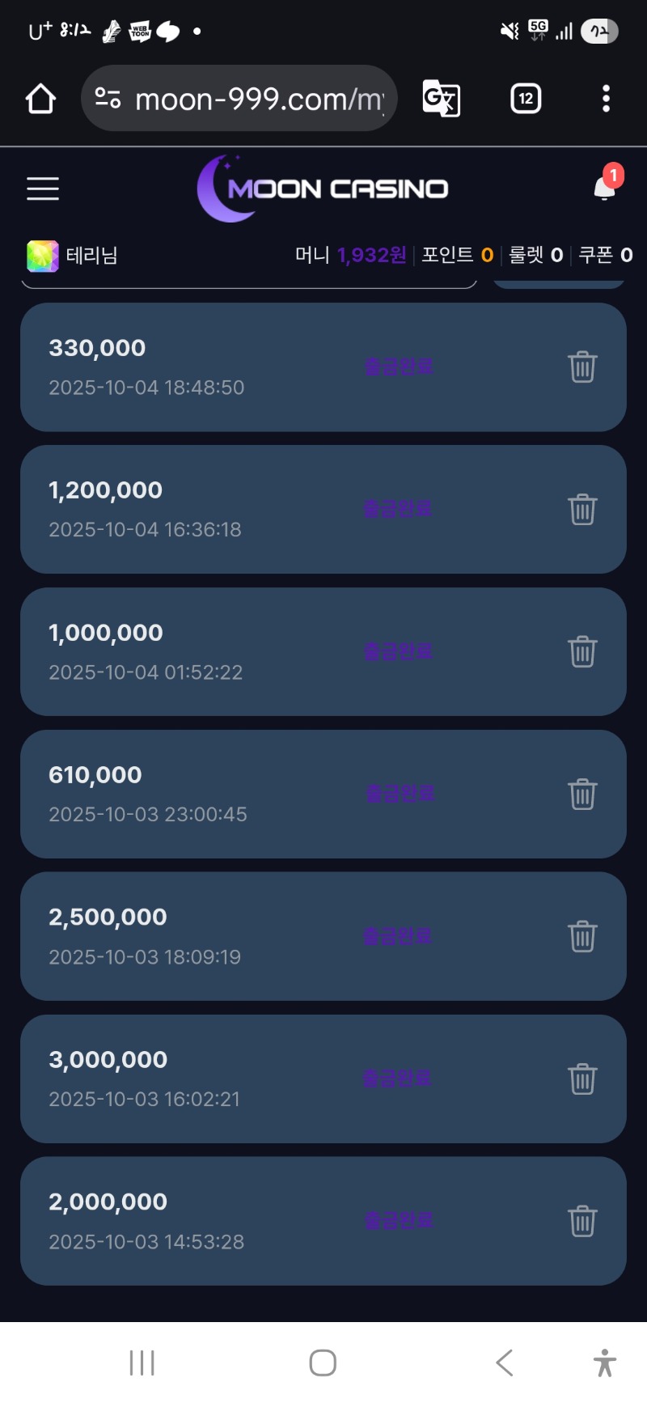Tap the moon-999.com address bar
This screenshot has height=1403, width=647.
(x=259, y=99)
